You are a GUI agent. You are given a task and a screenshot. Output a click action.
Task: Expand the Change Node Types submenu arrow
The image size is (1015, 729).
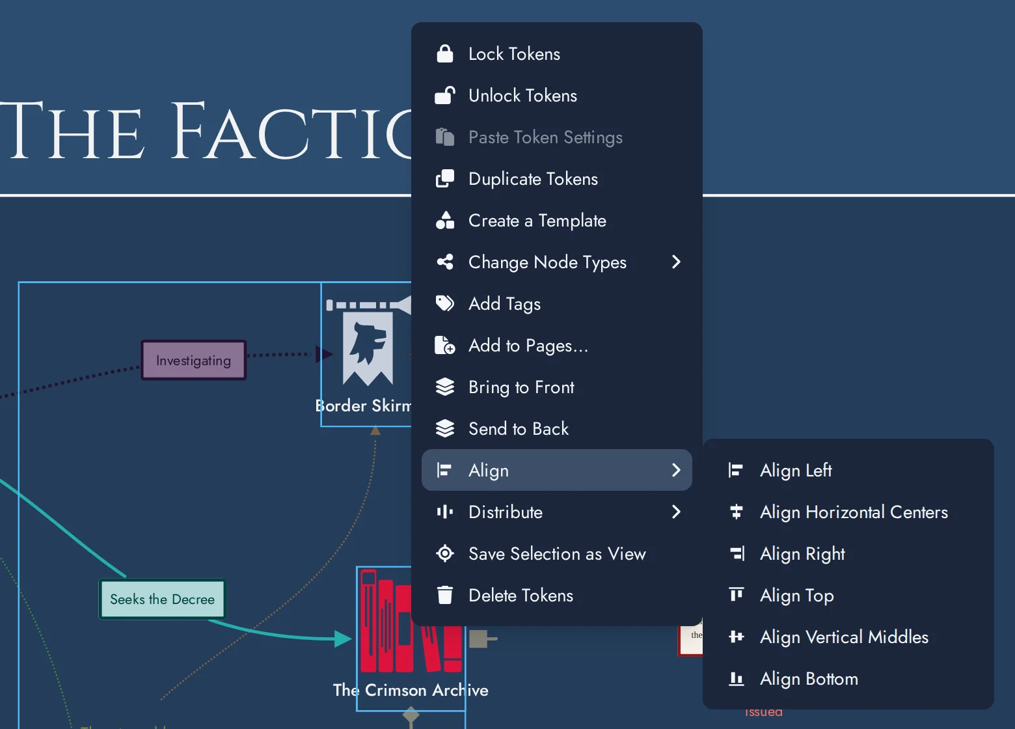pyautogui.click(x=676, y=262)
